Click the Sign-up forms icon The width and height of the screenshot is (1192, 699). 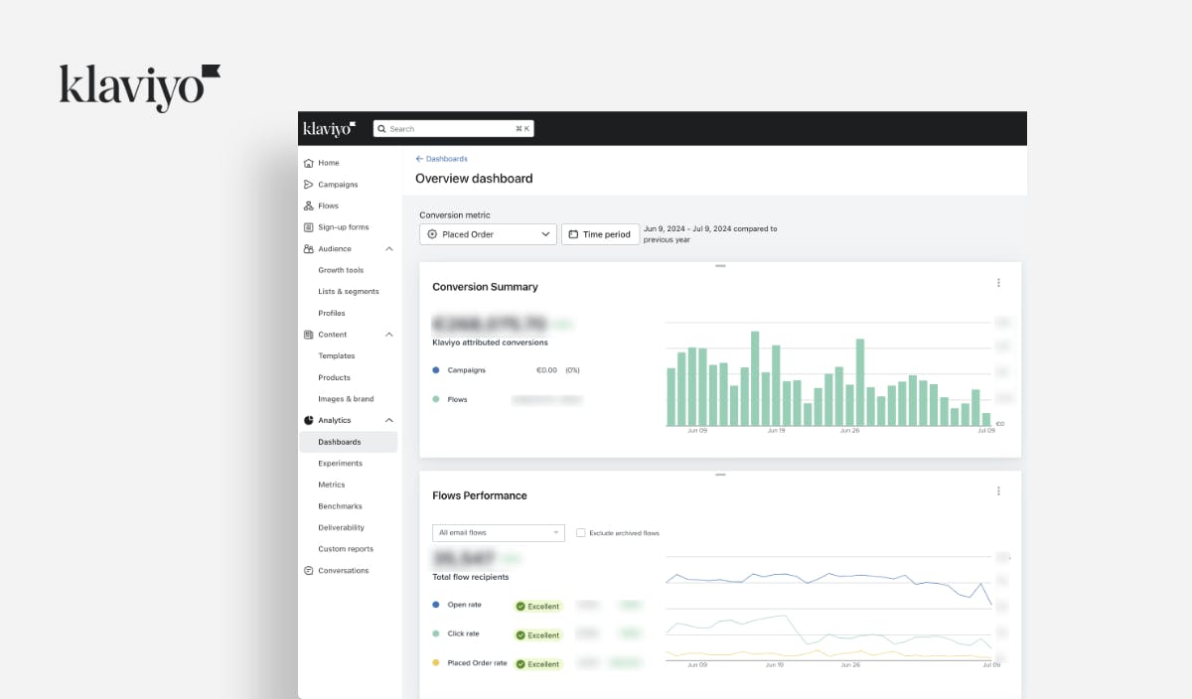click(x=309, y=227)
